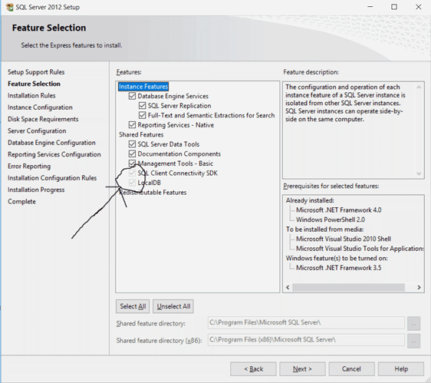Click the prerequisites horizontal scrollbar thumb
This screenshot has height=383, width=431.
click(x=348, y=287)
